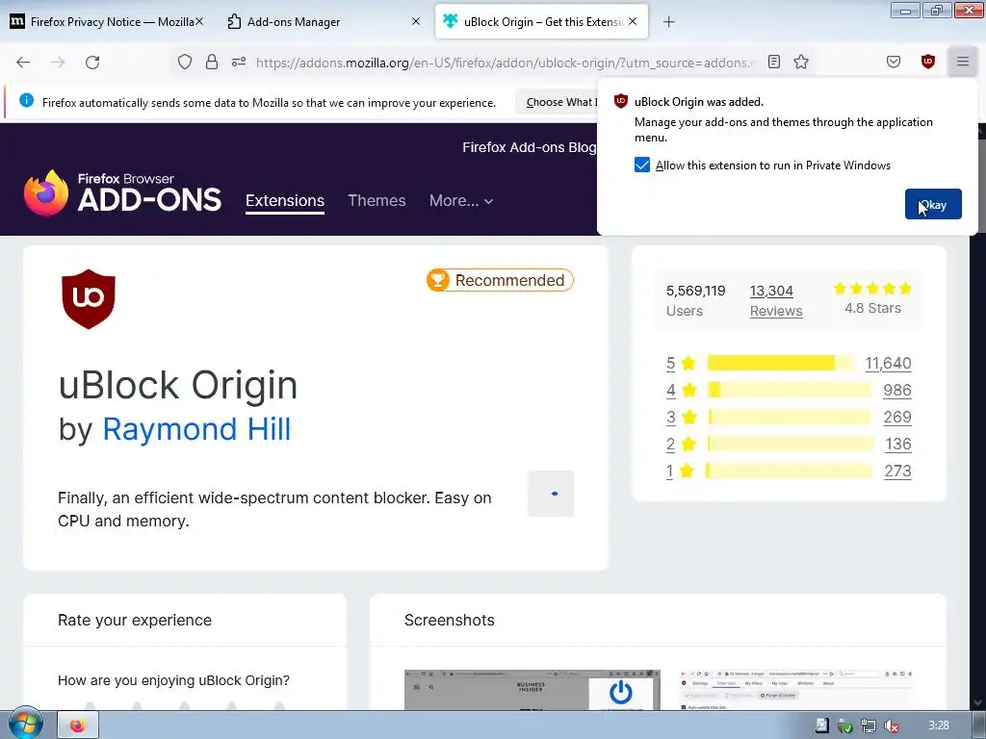Save page to Pocket
The height and width of the screenshot is (739, 986).
tap(893, 62)
